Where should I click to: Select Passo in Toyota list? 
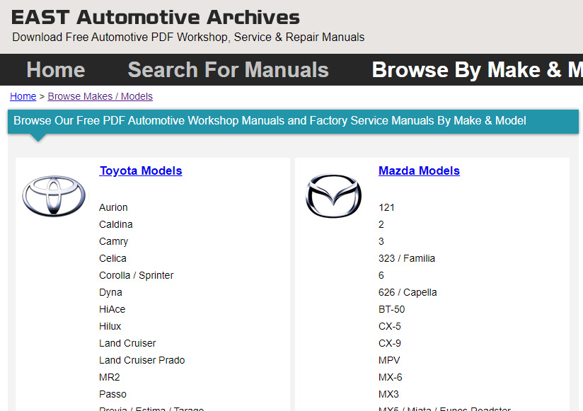(x=112, y=394)
